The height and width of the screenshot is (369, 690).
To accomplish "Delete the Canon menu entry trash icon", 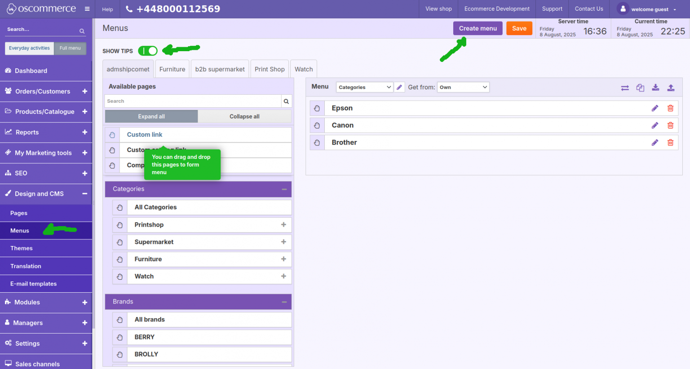I will click(x=670, y=125).
